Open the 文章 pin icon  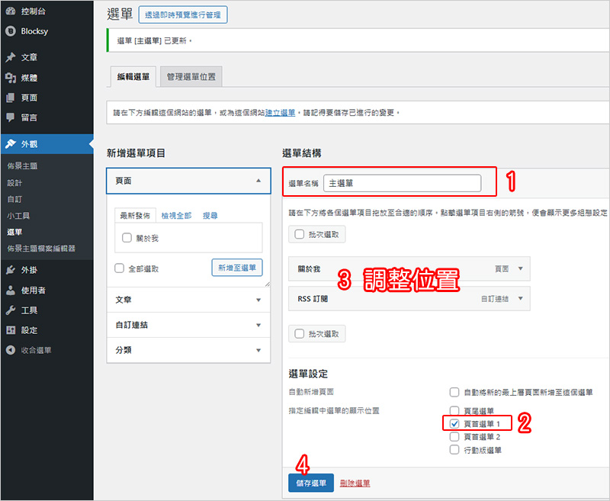coord(11,57)
